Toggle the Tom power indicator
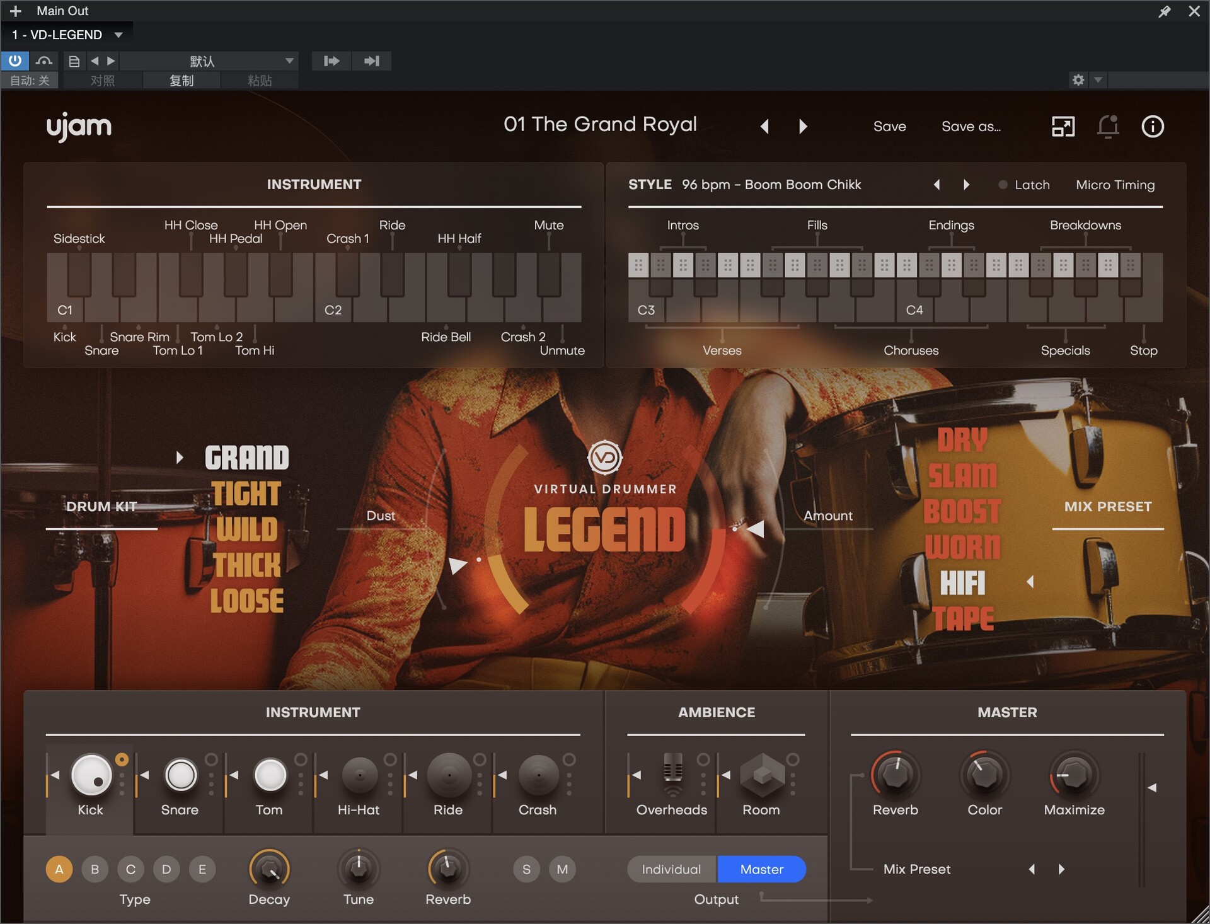 coord(301,759)
